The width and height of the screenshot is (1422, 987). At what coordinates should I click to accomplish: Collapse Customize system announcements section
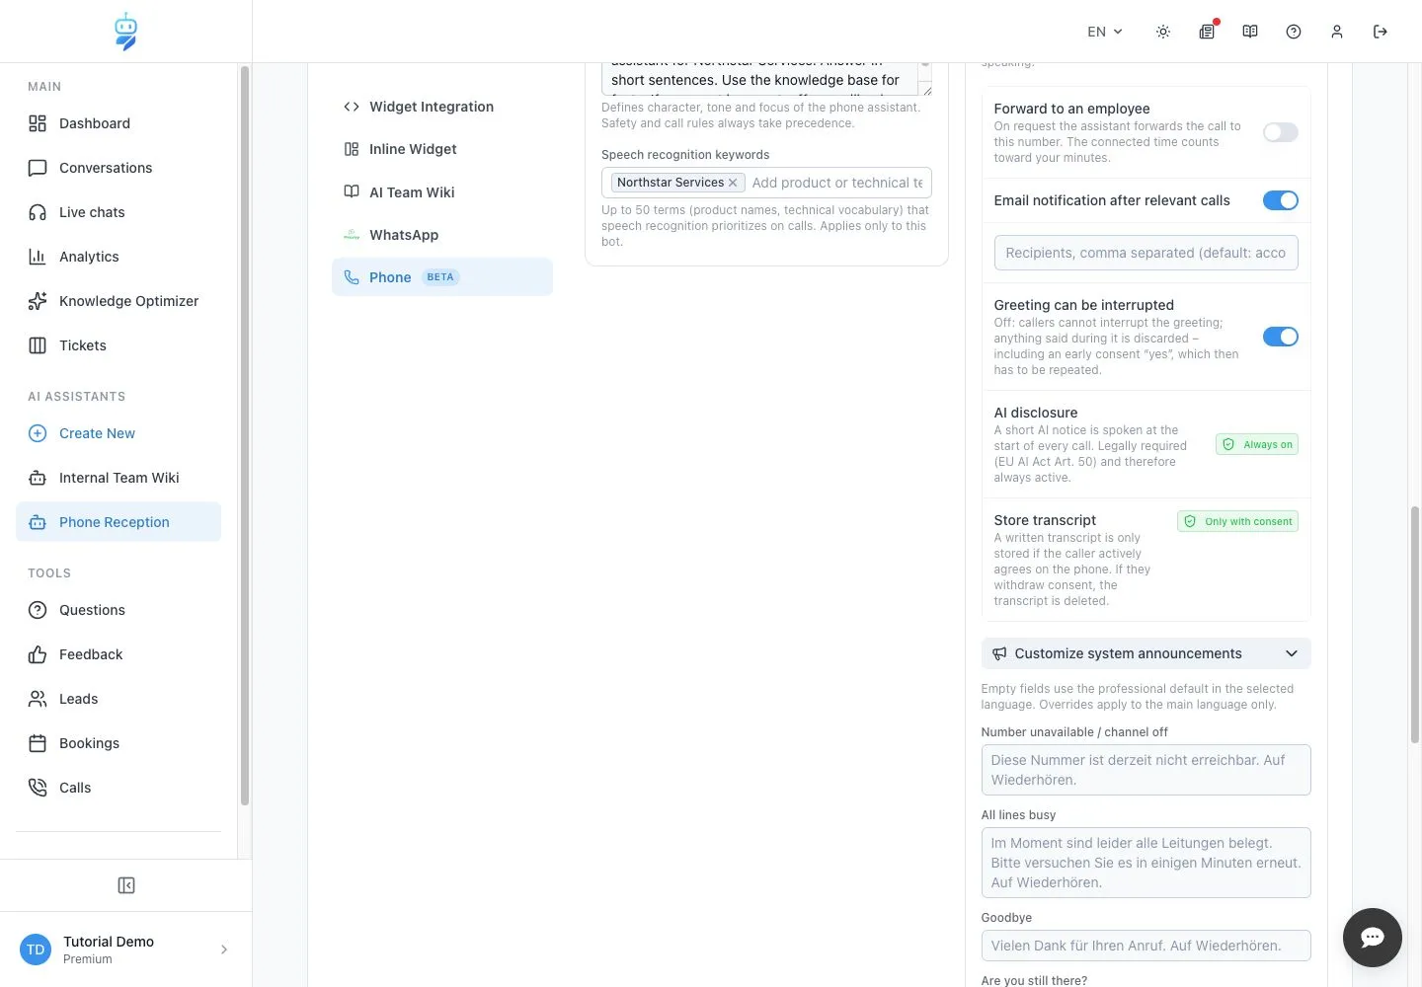pos(1145,653)
